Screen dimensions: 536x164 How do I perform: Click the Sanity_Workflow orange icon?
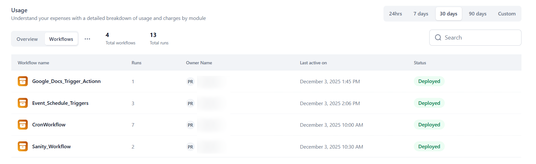coord(23,147)
